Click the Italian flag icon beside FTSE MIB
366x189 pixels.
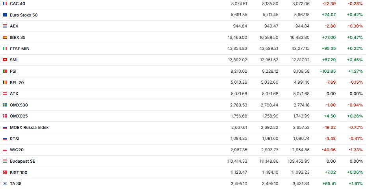[x=5, y=49]
